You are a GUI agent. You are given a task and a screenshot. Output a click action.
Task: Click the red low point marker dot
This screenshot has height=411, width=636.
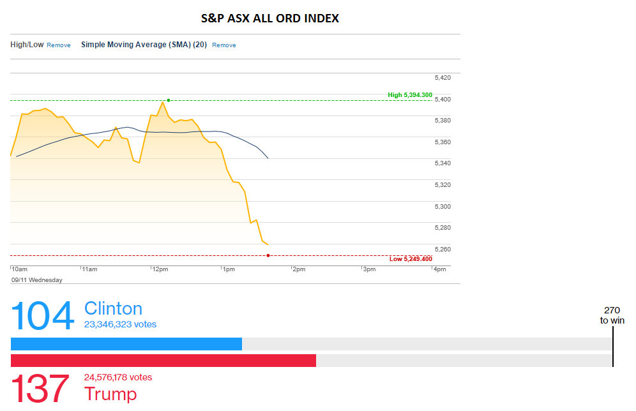pyautogui.click(x=268, y=255)
